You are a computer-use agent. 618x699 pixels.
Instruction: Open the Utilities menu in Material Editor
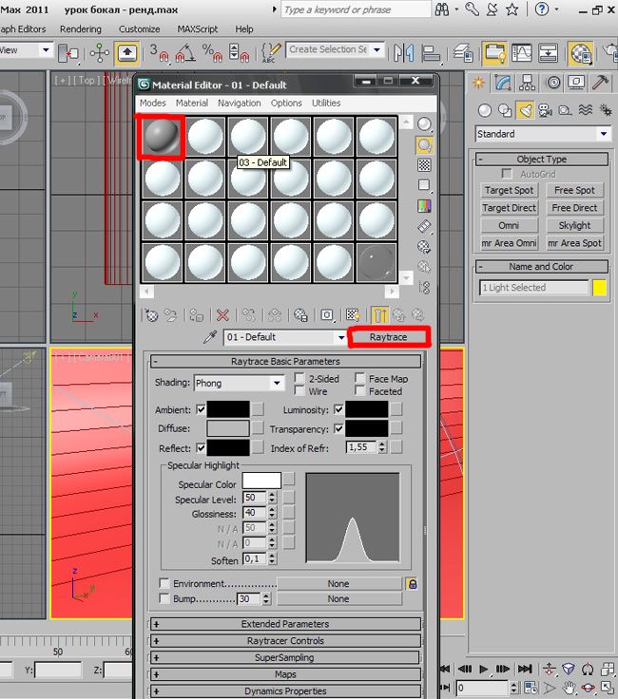click(x=326, y=103)
